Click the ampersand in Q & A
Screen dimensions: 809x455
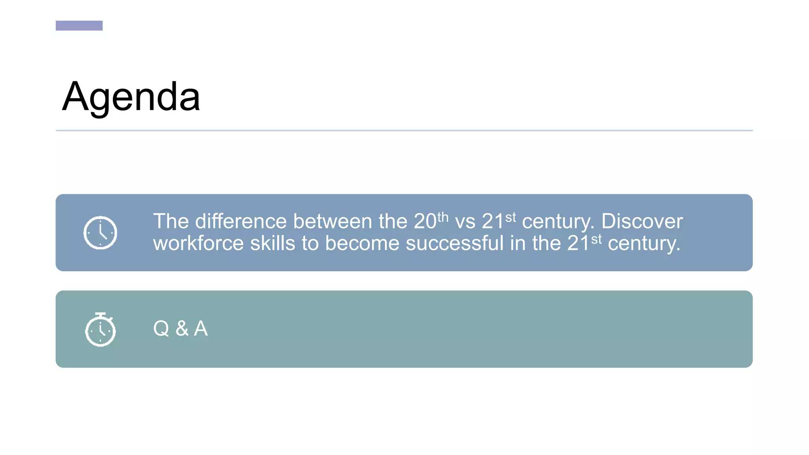click(x=182, y=329)
